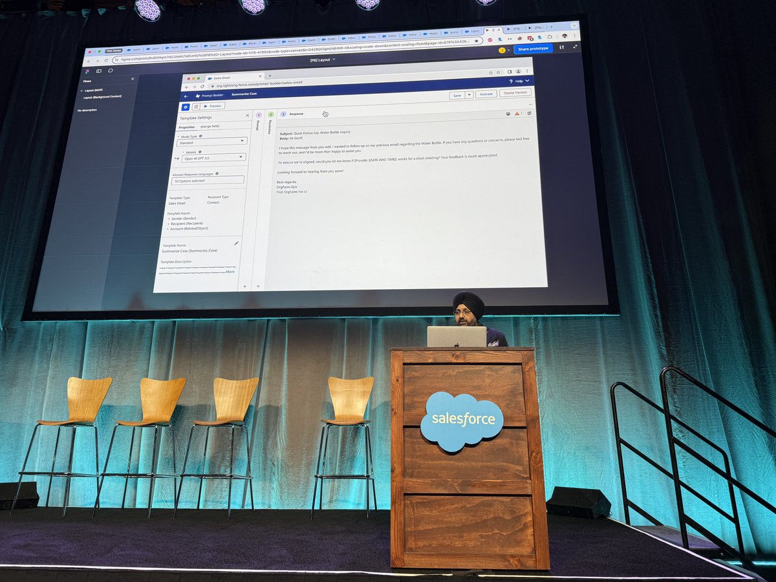The height and width of the screenshot is (582, 776).
Task: Open the Models Open AI GPT 3.5 dropdown
Action: [x=213, y=157]
